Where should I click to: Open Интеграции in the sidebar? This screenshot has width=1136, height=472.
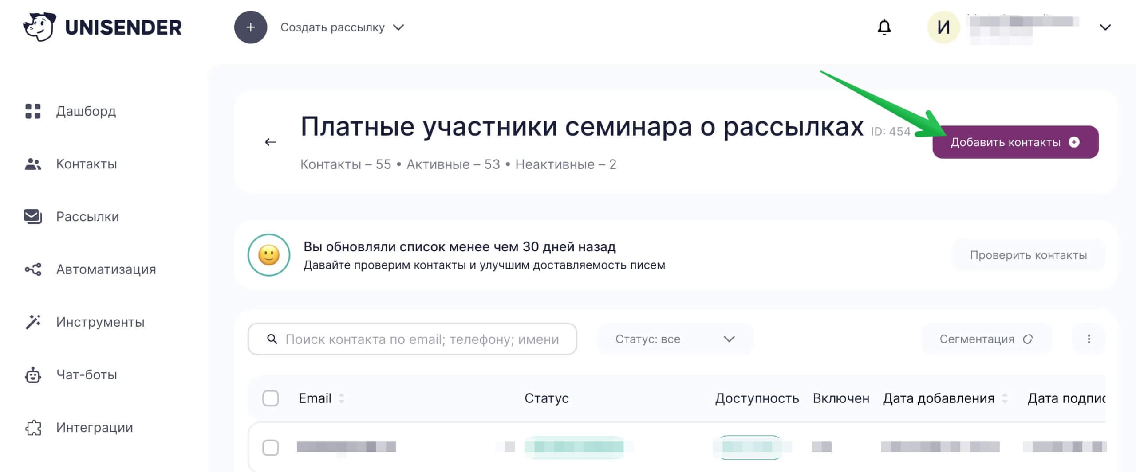pyautogui.click(x=95, y=428)
